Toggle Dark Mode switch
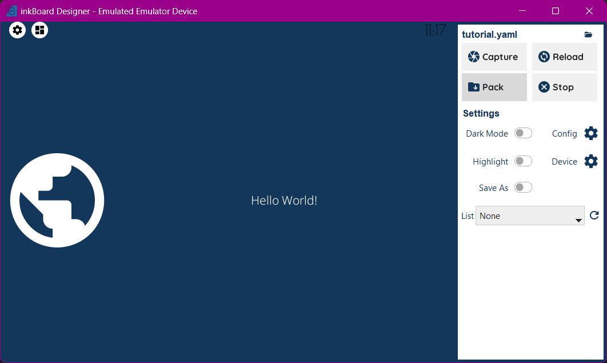This screenshot has height=363, width=607. (523, 133)
